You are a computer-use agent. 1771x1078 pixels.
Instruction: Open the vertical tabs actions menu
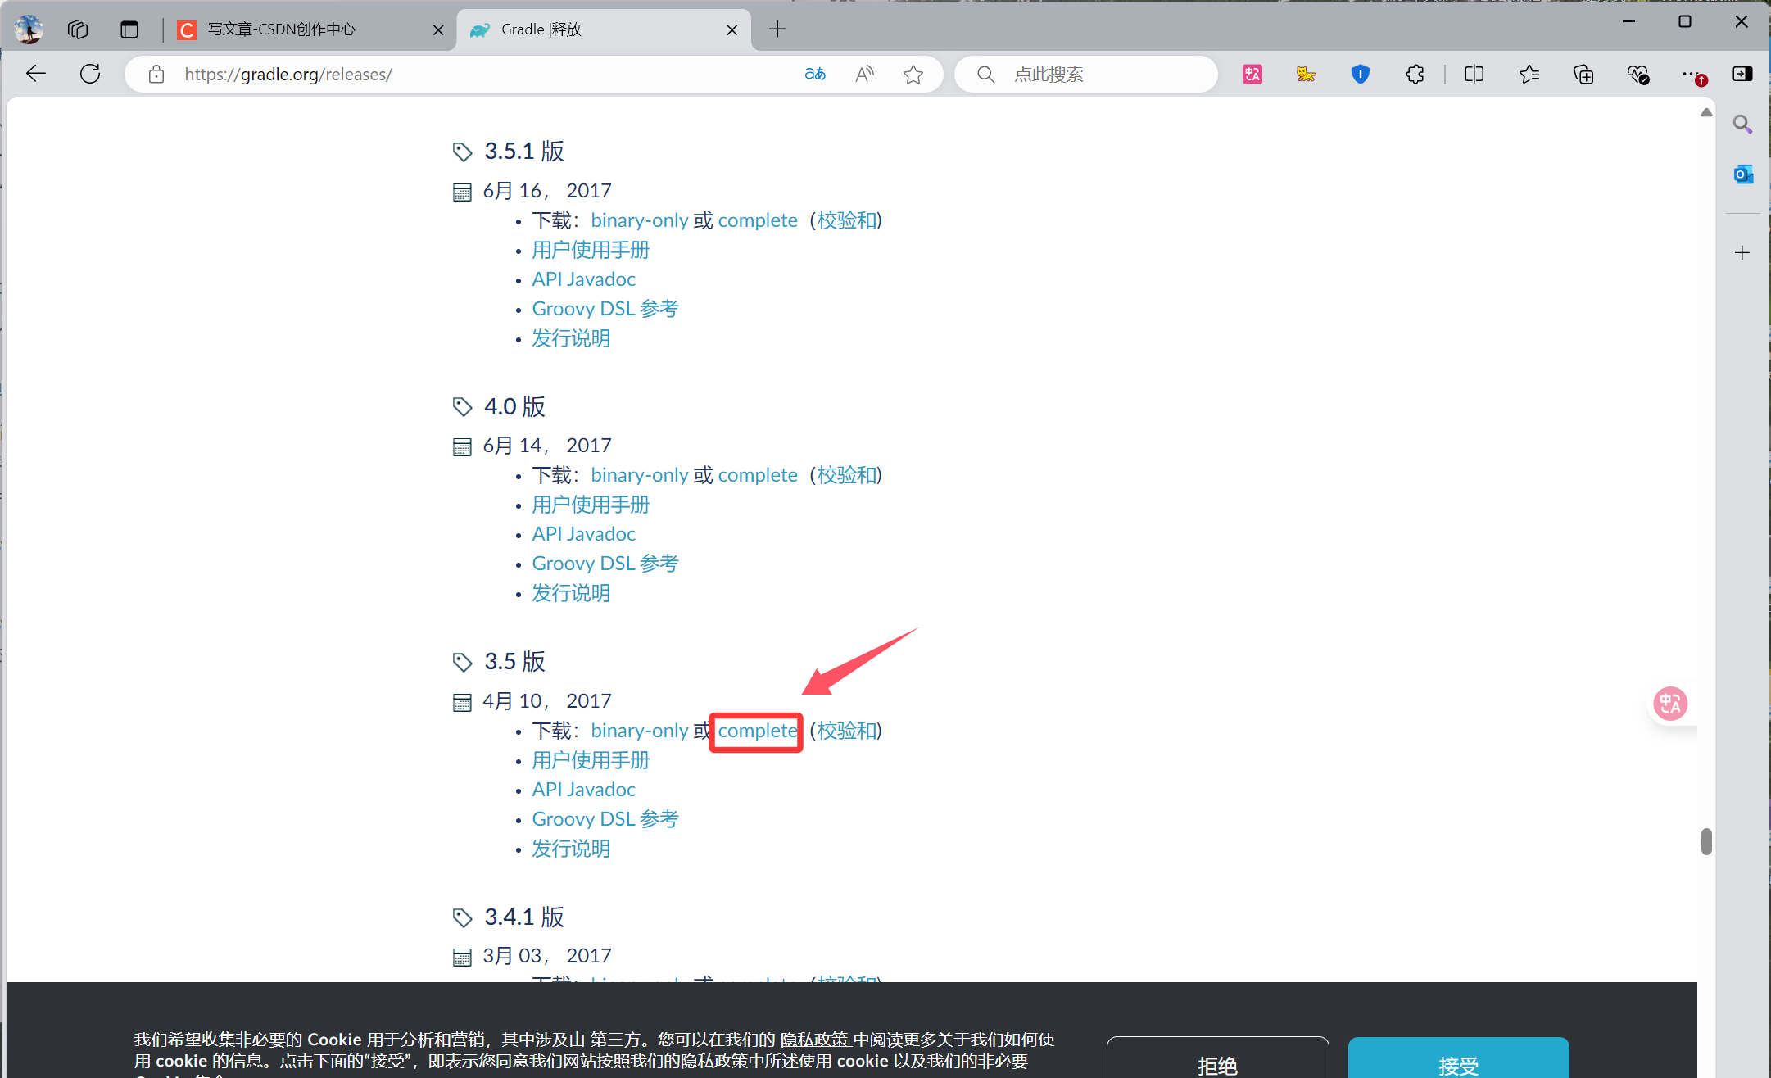click(129, 29)
